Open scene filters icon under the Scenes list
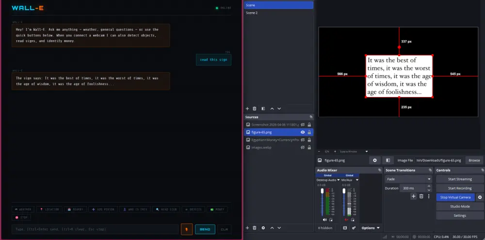 [x=263, y=109]
